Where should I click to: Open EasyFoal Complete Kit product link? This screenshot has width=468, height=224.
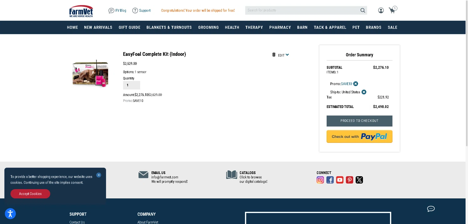(154, 54)
